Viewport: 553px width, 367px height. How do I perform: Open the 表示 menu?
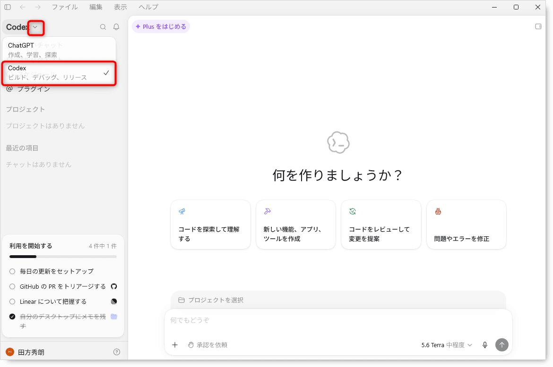(120, 7)
